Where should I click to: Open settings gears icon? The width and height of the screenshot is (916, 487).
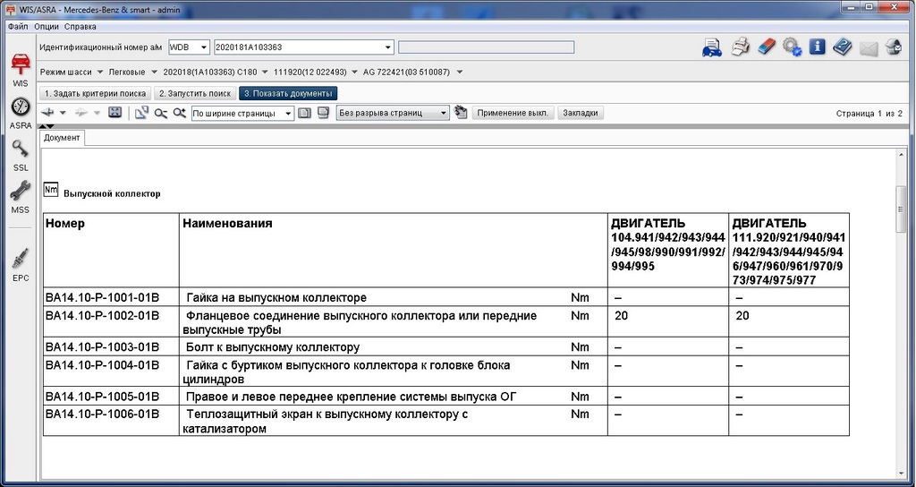pos(793,47)
